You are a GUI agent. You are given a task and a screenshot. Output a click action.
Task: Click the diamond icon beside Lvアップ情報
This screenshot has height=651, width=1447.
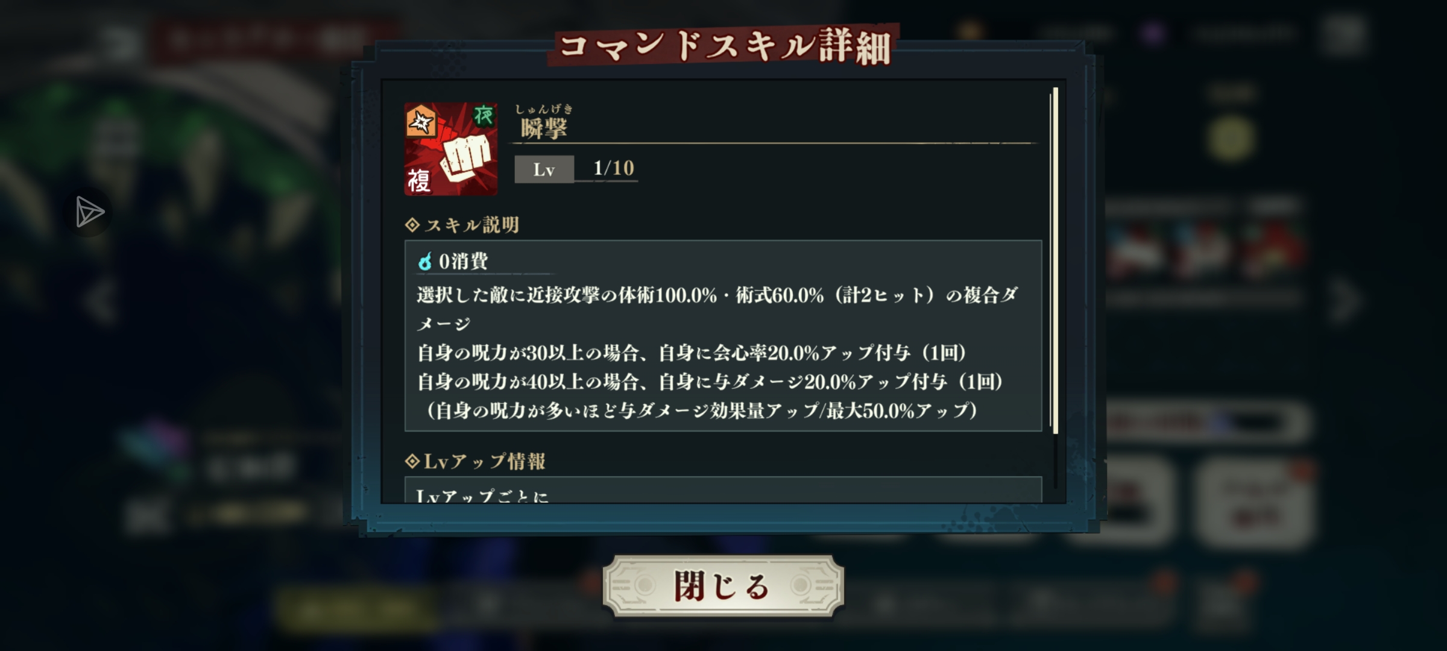pyautogui.click(x=412, y=462)
